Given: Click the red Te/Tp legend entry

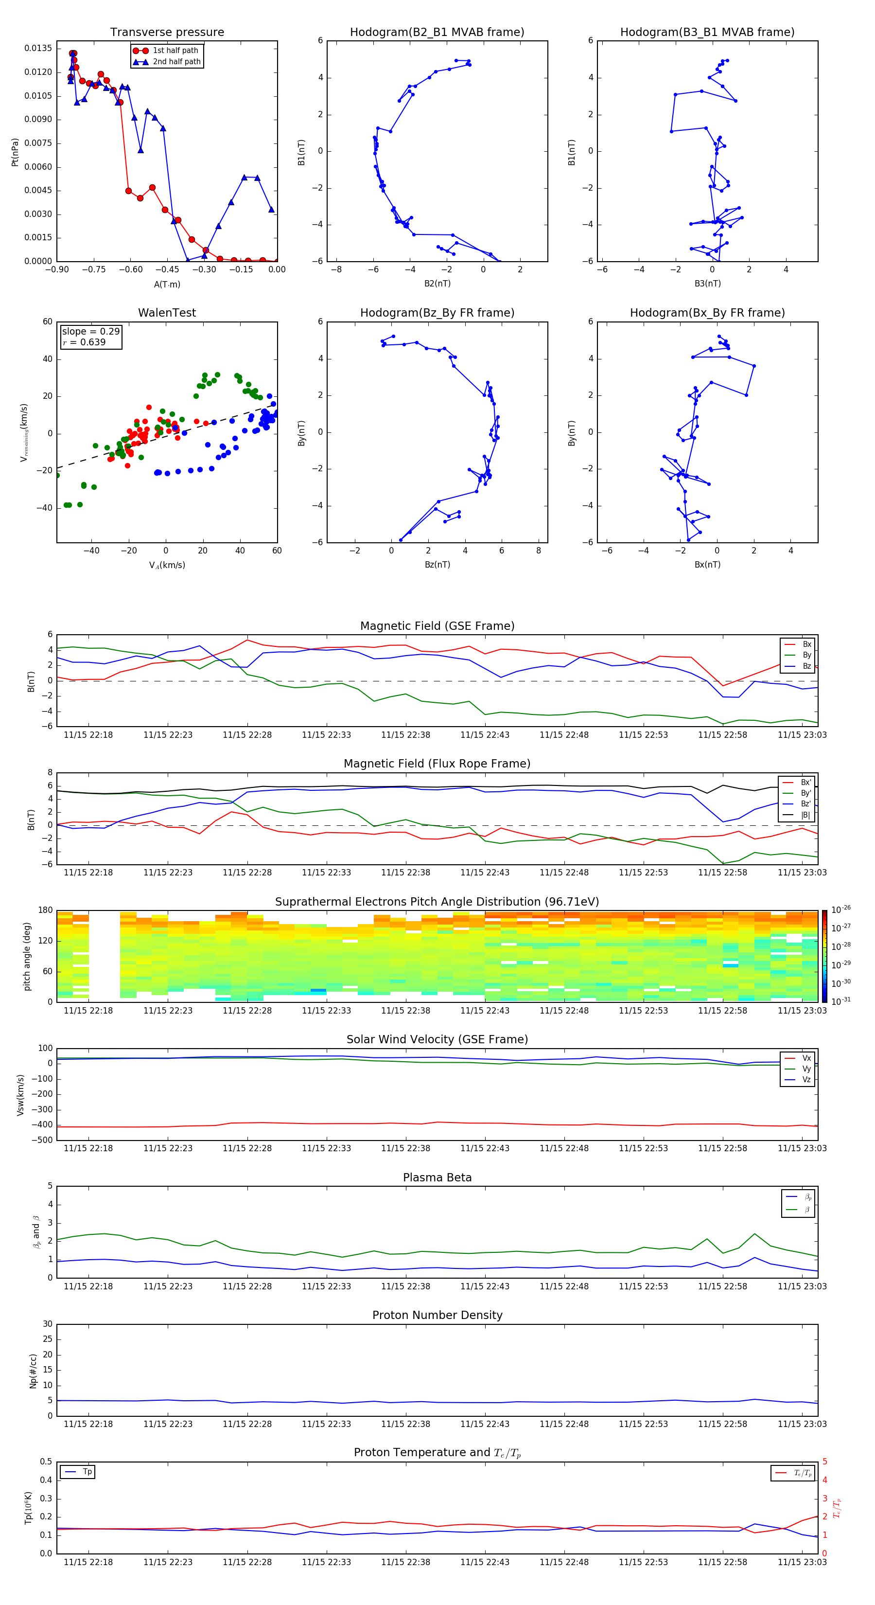Looking at the screenshot, I should [x=793, y=1473].
